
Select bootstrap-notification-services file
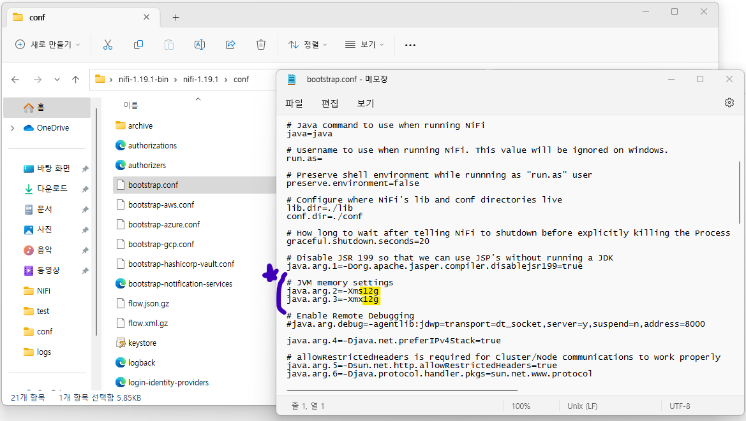pyautogui.click(x=181, y=284)
